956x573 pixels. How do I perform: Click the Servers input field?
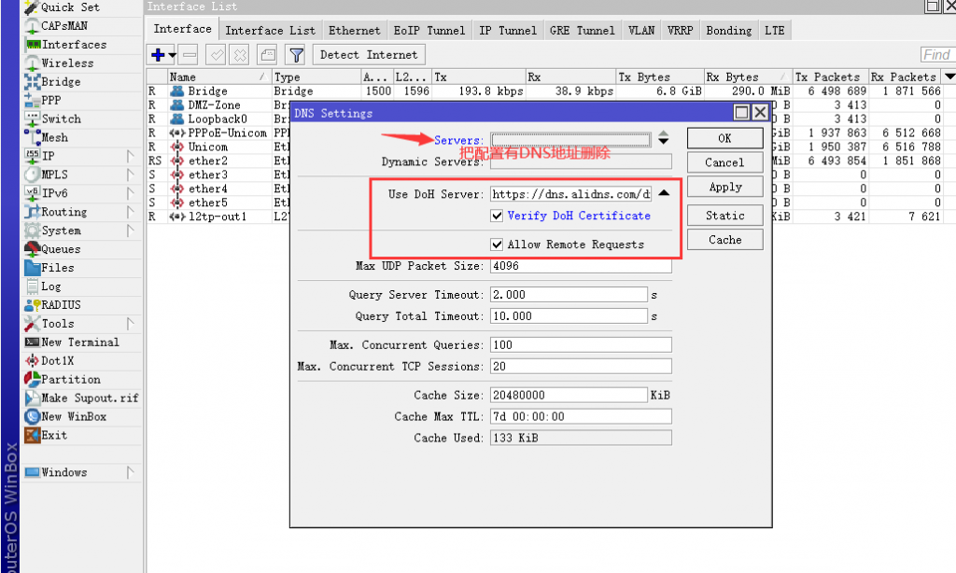(570, 139)
